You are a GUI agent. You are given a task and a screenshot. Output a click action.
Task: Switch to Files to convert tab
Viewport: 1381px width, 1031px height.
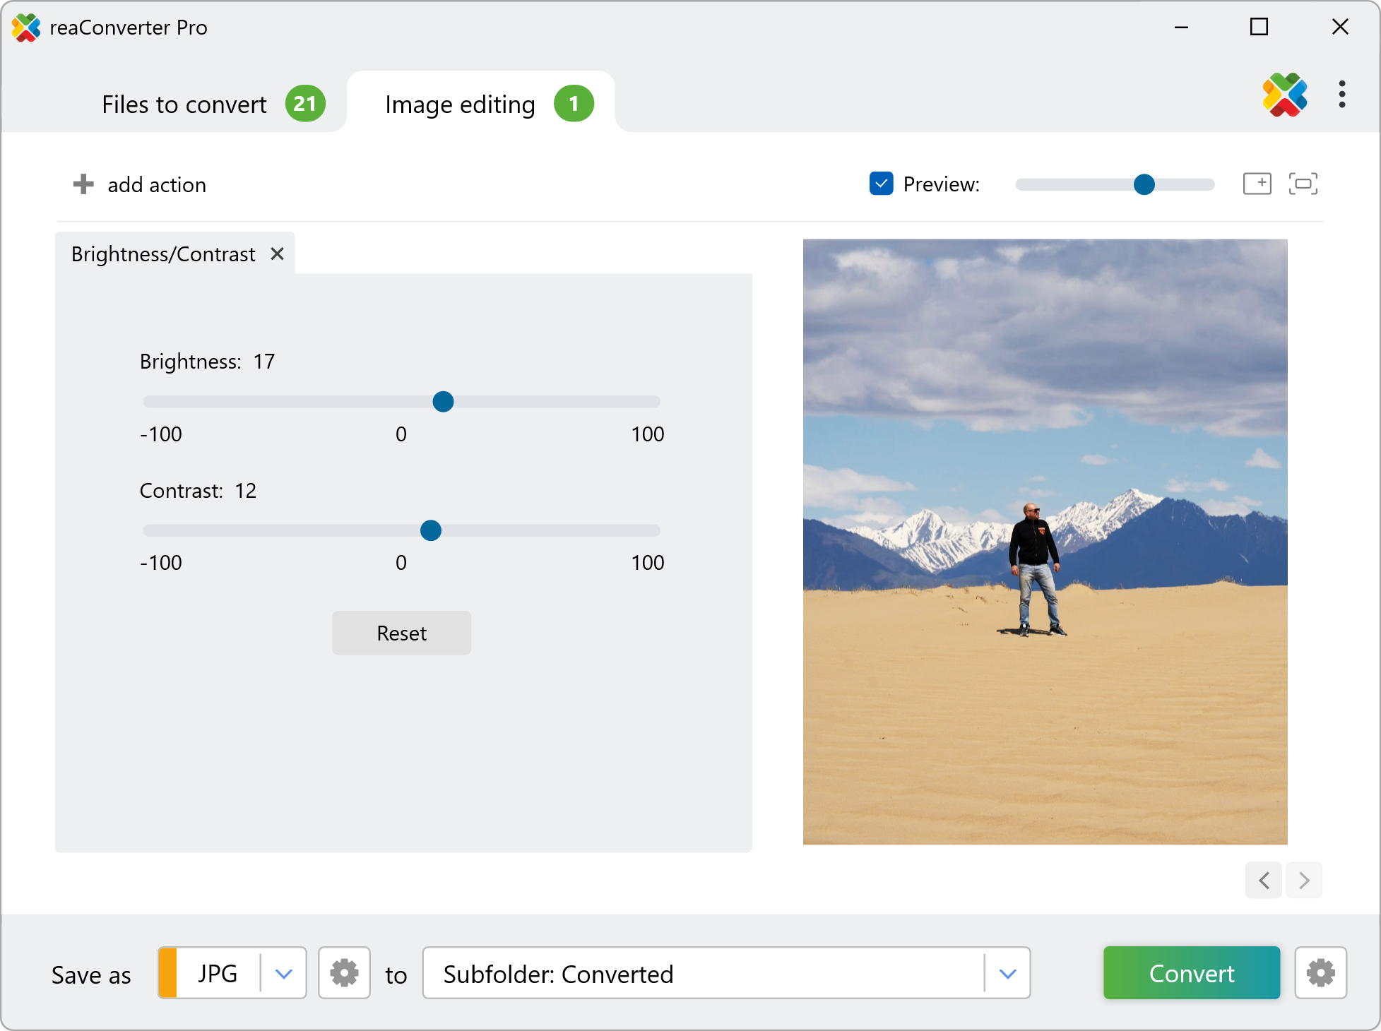(185, 105)
